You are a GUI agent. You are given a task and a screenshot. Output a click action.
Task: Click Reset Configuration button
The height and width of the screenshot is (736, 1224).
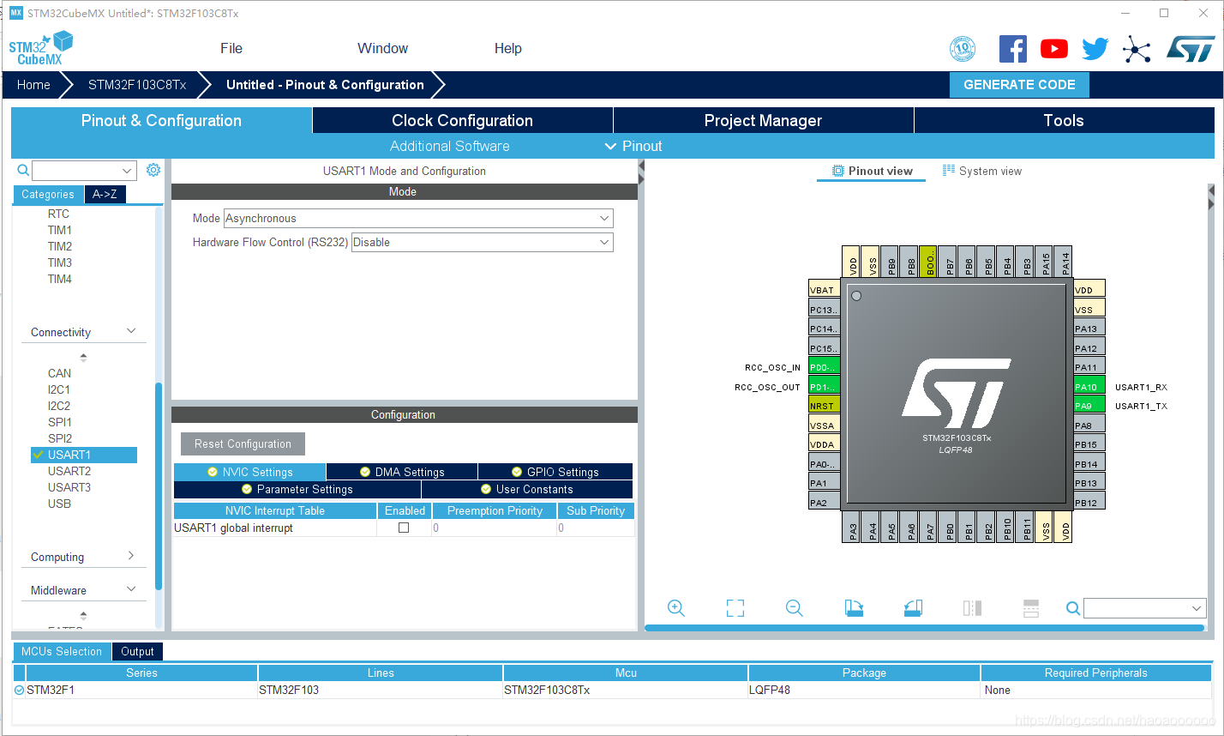(243, 443)
